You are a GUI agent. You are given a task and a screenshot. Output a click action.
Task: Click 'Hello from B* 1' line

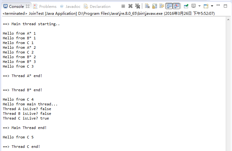click(19, 38)
